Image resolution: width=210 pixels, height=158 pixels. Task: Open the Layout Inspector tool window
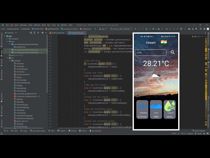(x=199, y=131)
